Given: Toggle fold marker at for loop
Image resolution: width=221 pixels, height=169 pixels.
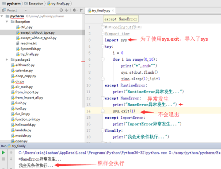Looking at the screenshot, I should [x=103, y=59].
